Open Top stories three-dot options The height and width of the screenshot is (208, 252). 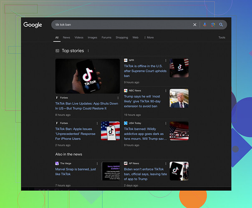click(88, 51)
